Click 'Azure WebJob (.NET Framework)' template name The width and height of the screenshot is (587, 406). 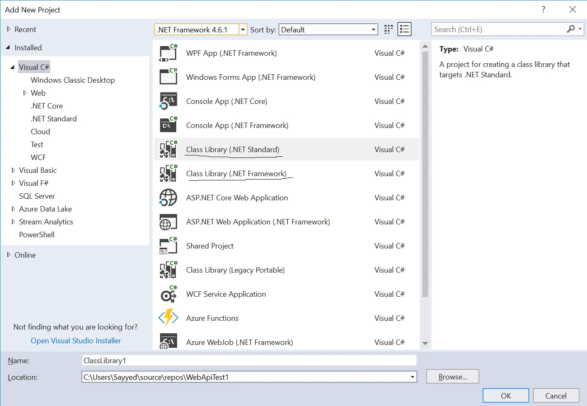(x=239, y=342)
